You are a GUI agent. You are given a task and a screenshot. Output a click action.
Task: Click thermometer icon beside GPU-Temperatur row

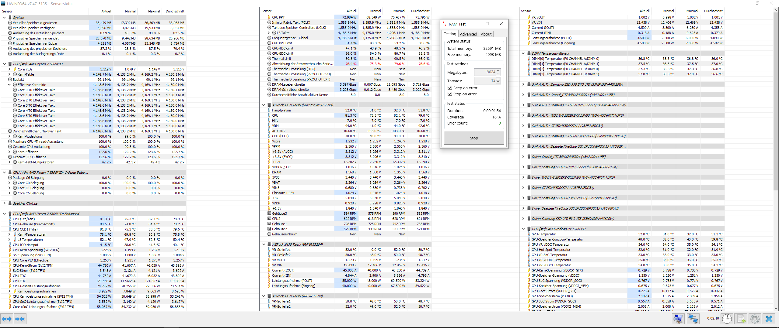pos(529,234)
